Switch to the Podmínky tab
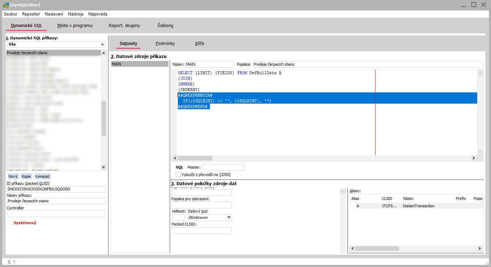This screenshot has width=491, height=267. click(x=165, y=44)
